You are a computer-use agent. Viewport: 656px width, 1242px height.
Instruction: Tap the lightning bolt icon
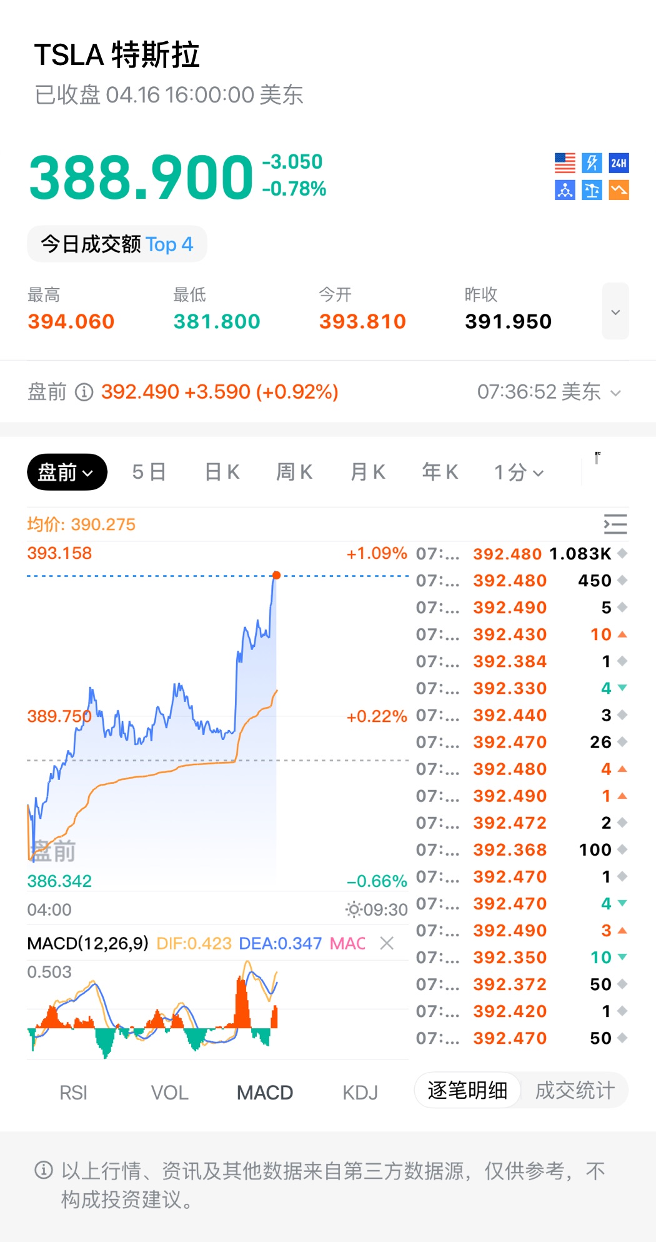pos(592,163)
